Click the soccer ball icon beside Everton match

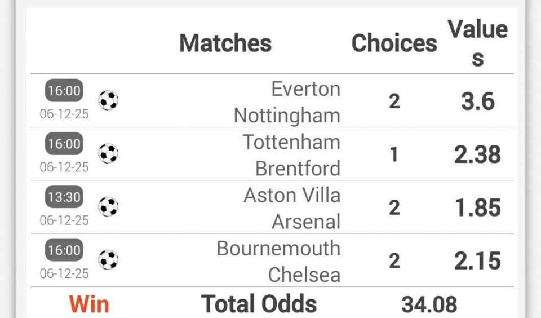108,100
